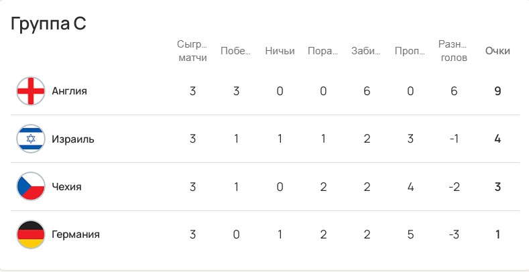
Task: Open the Израиль team link
Action: [73, 139]
